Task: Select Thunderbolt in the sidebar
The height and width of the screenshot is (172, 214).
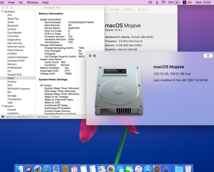Action: (x=14, y=99)
